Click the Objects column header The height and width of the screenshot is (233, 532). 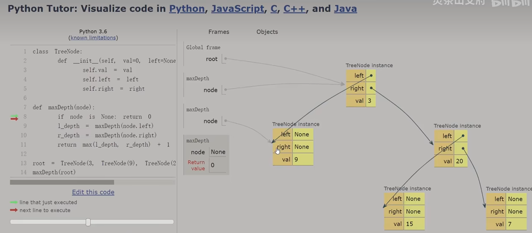tap(267, 32)
